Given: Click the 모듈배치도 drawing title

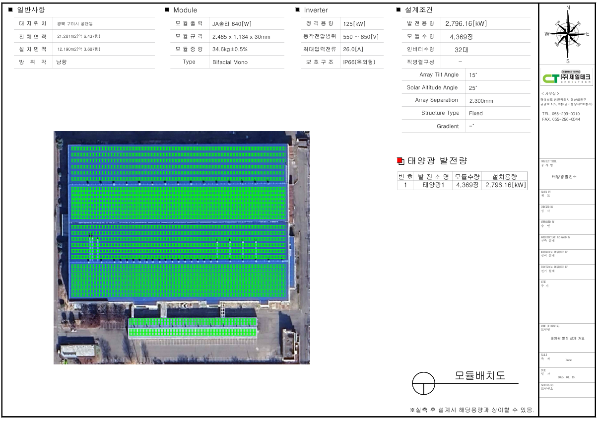Looking at the screenshot, I should pos(479,376).
